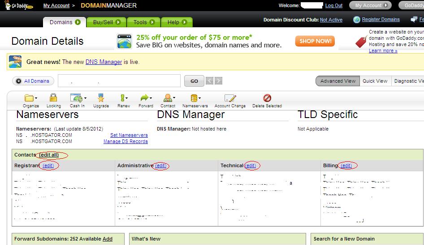Expand the Cash In dropdown arrow
This screenshot has height=245, width=424.
(x=85, y=98)
